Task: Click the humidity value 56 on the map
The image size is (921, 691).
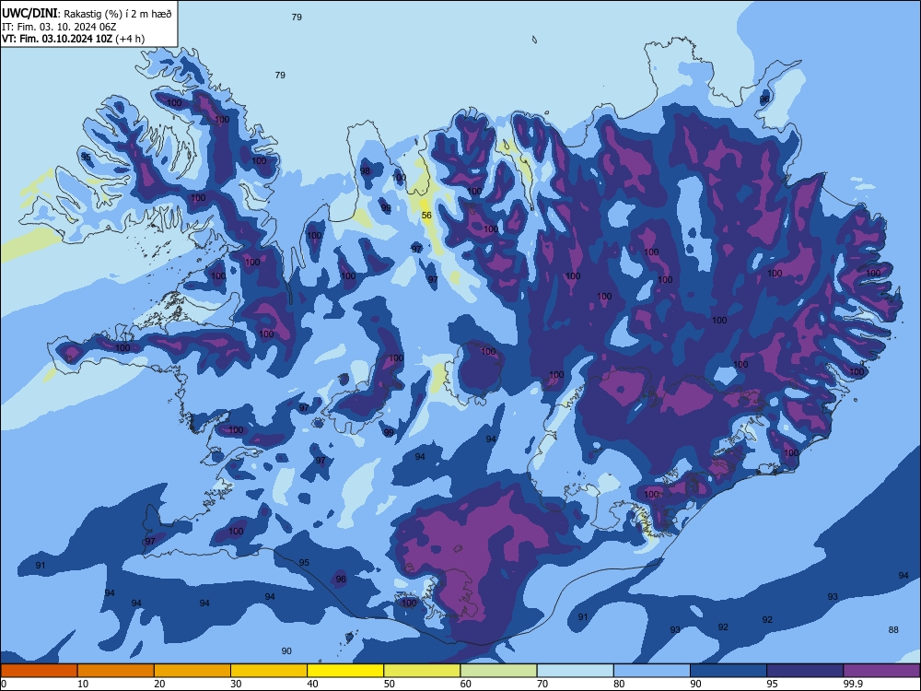Action: pyautogui.click(x=426, y=216)
